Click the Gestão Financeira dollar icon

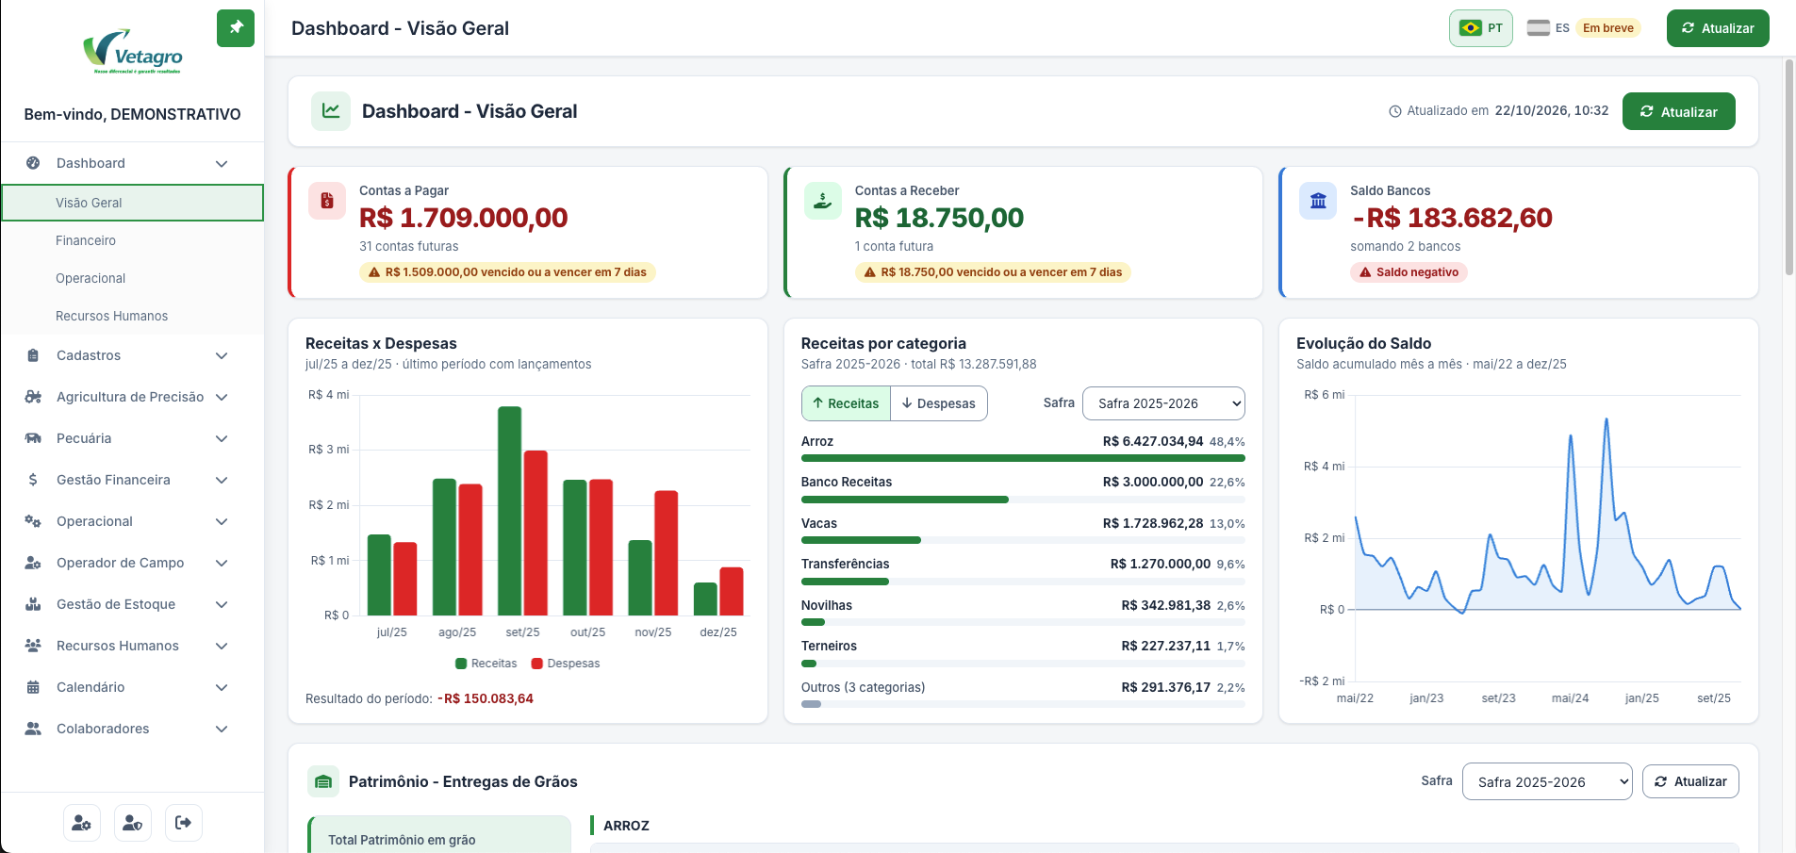click(x=33, y=480)
